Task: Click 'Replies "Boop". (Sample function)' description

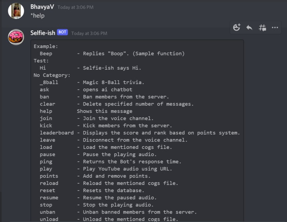Action: pos(134,53)
